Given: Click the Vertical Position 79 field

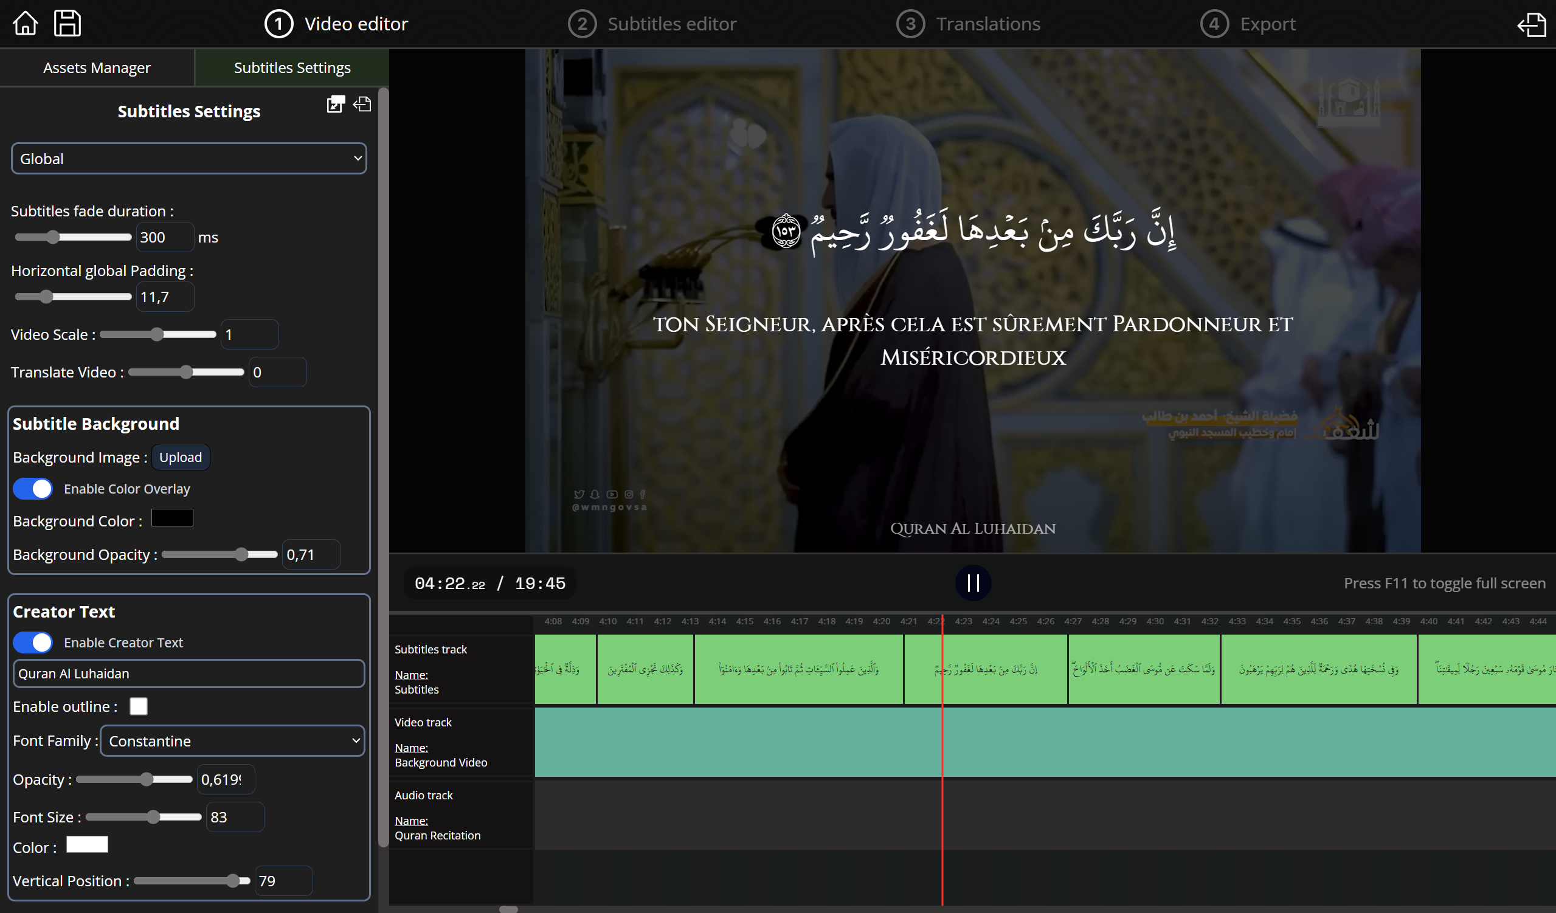Looking at the screenshot, I should coord(283,881).
